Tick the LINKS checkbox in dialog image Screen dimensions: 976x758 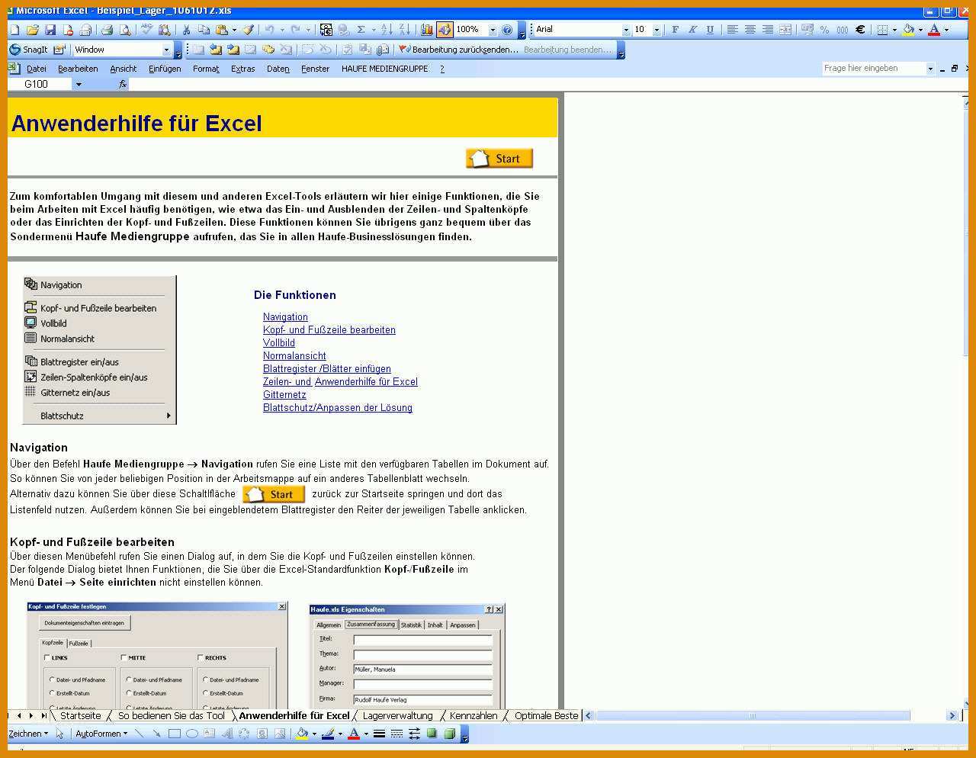point(47,657)
